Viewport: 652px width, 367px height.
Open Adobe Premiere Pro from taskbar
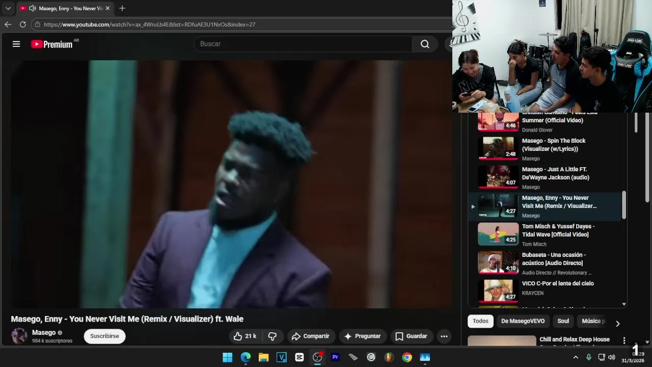pos(335,357)
